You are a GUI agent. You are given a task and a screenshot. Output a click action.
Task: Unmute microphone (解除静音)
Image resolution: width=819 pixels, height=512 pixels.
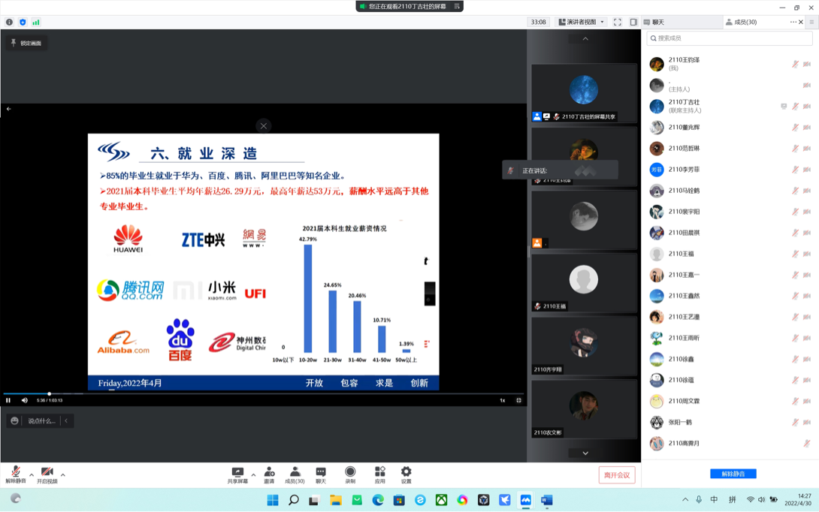[x=15, y=474]
